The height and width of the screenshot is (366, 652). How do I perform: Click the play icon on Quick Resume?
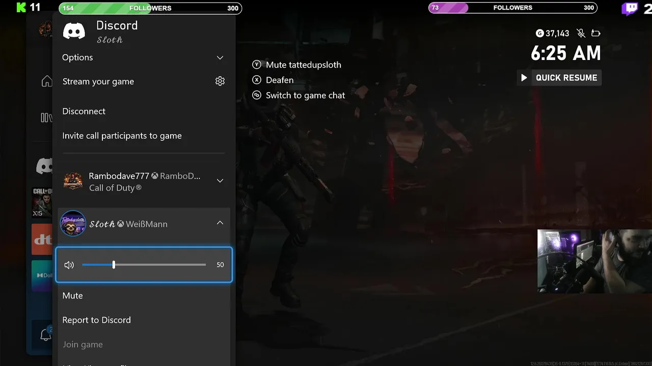pyautogui.click(x=524, y=78)
